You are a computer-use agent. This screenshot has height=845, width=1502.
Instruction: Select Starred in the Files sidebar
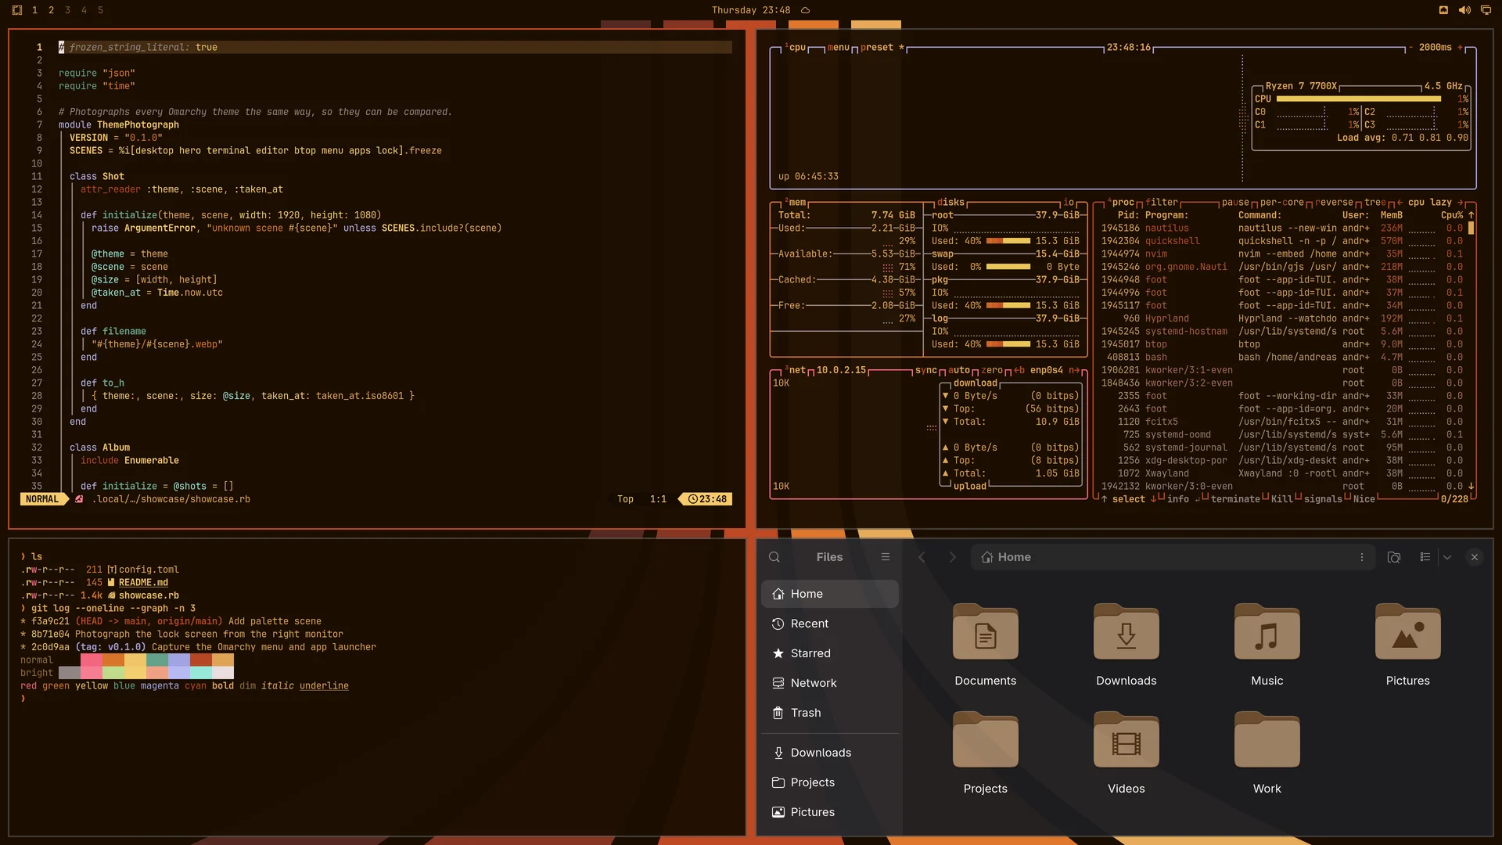[830, 653]
